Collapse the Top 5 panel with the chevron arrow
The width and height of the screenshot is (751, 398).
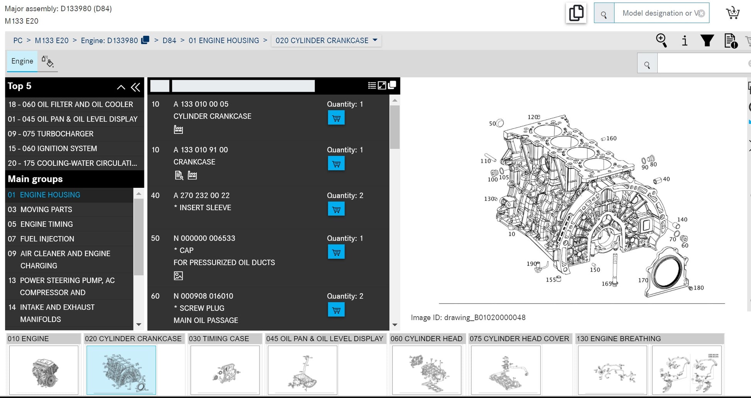[121, 88]
